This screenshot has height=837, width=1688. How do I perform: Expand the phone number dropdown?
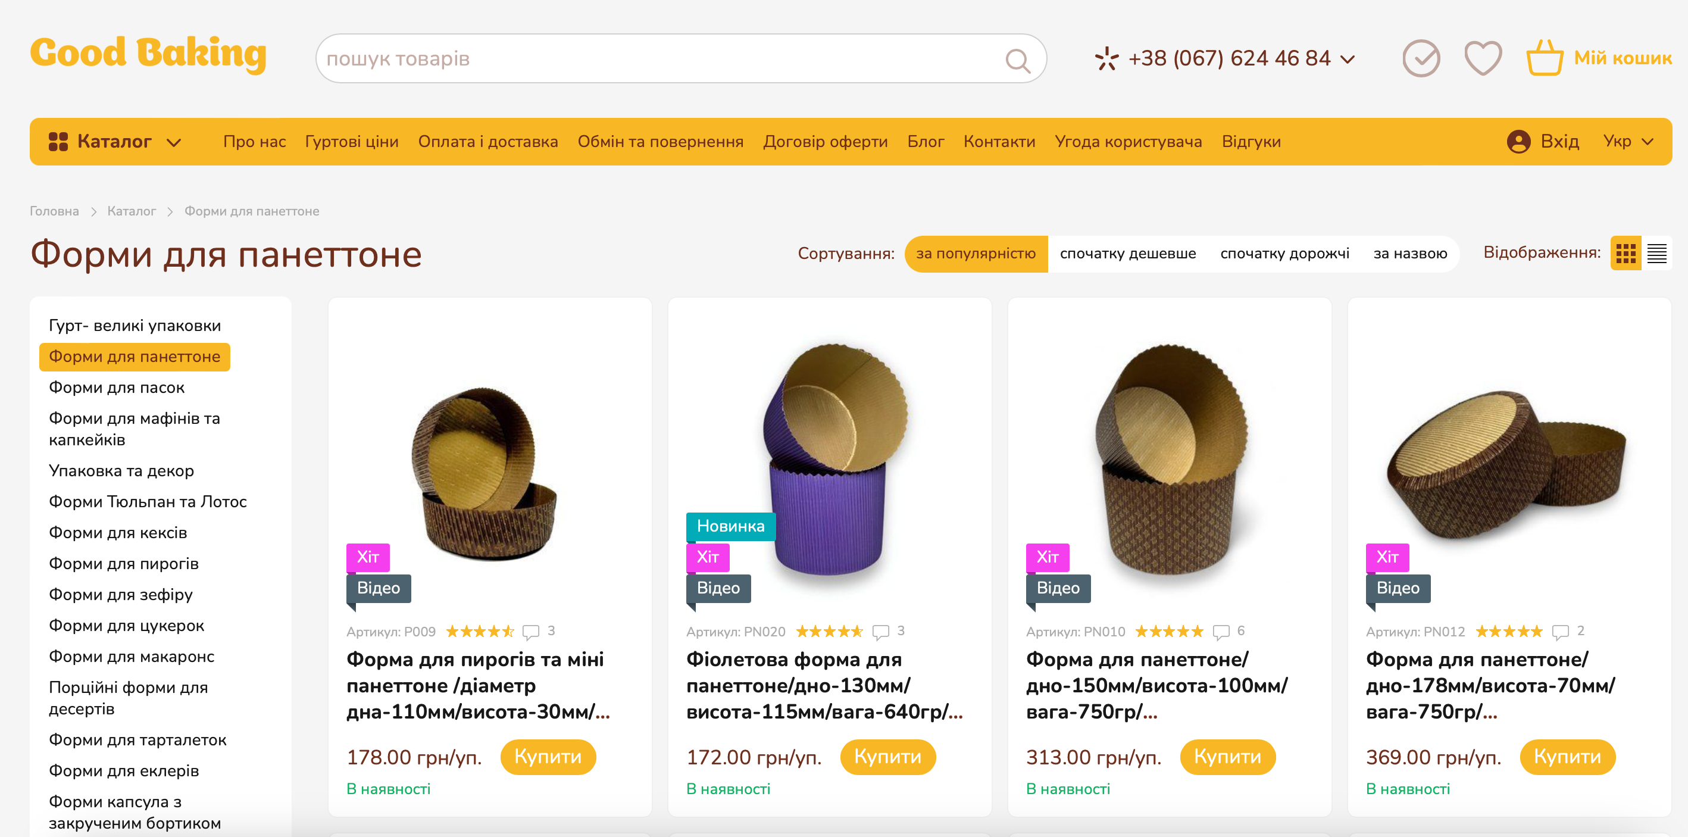[1348, 59]
